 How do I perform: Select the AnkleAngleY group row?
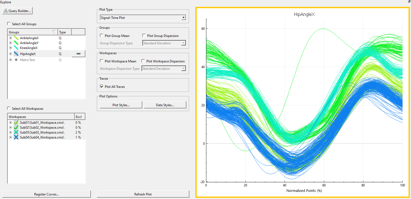(x=47, y=43)
